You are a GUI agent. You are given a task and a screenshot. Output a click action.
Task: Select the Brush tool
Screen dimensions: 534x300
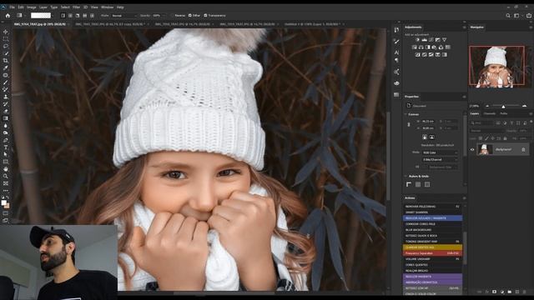pos(6,82)
